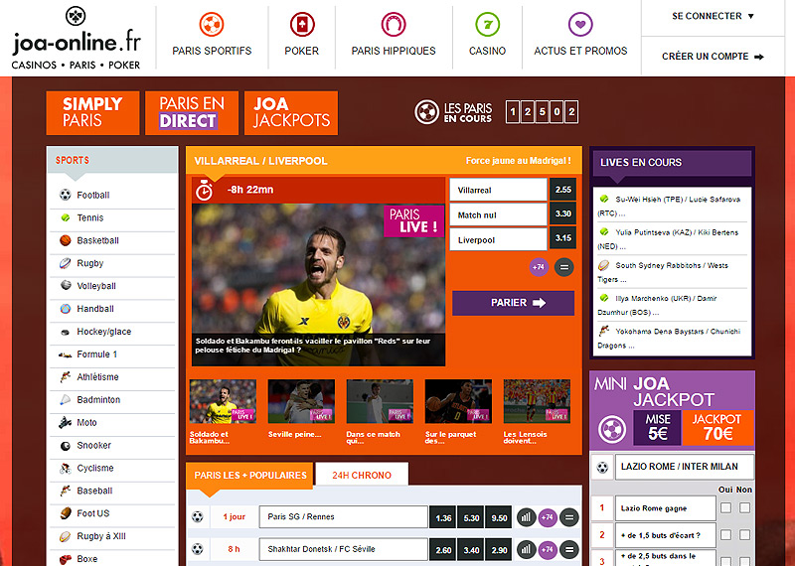This screenshot has height=566, width=795.
Task: Click the Formule 1 car icon
Action: tap(66, 354)
